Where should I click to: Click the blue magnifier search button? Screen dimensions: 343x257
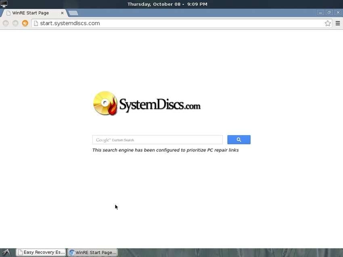tap(239, 140)
